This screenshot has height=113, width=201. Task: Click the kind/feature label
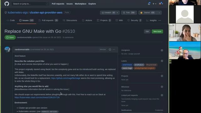(139, 65)
